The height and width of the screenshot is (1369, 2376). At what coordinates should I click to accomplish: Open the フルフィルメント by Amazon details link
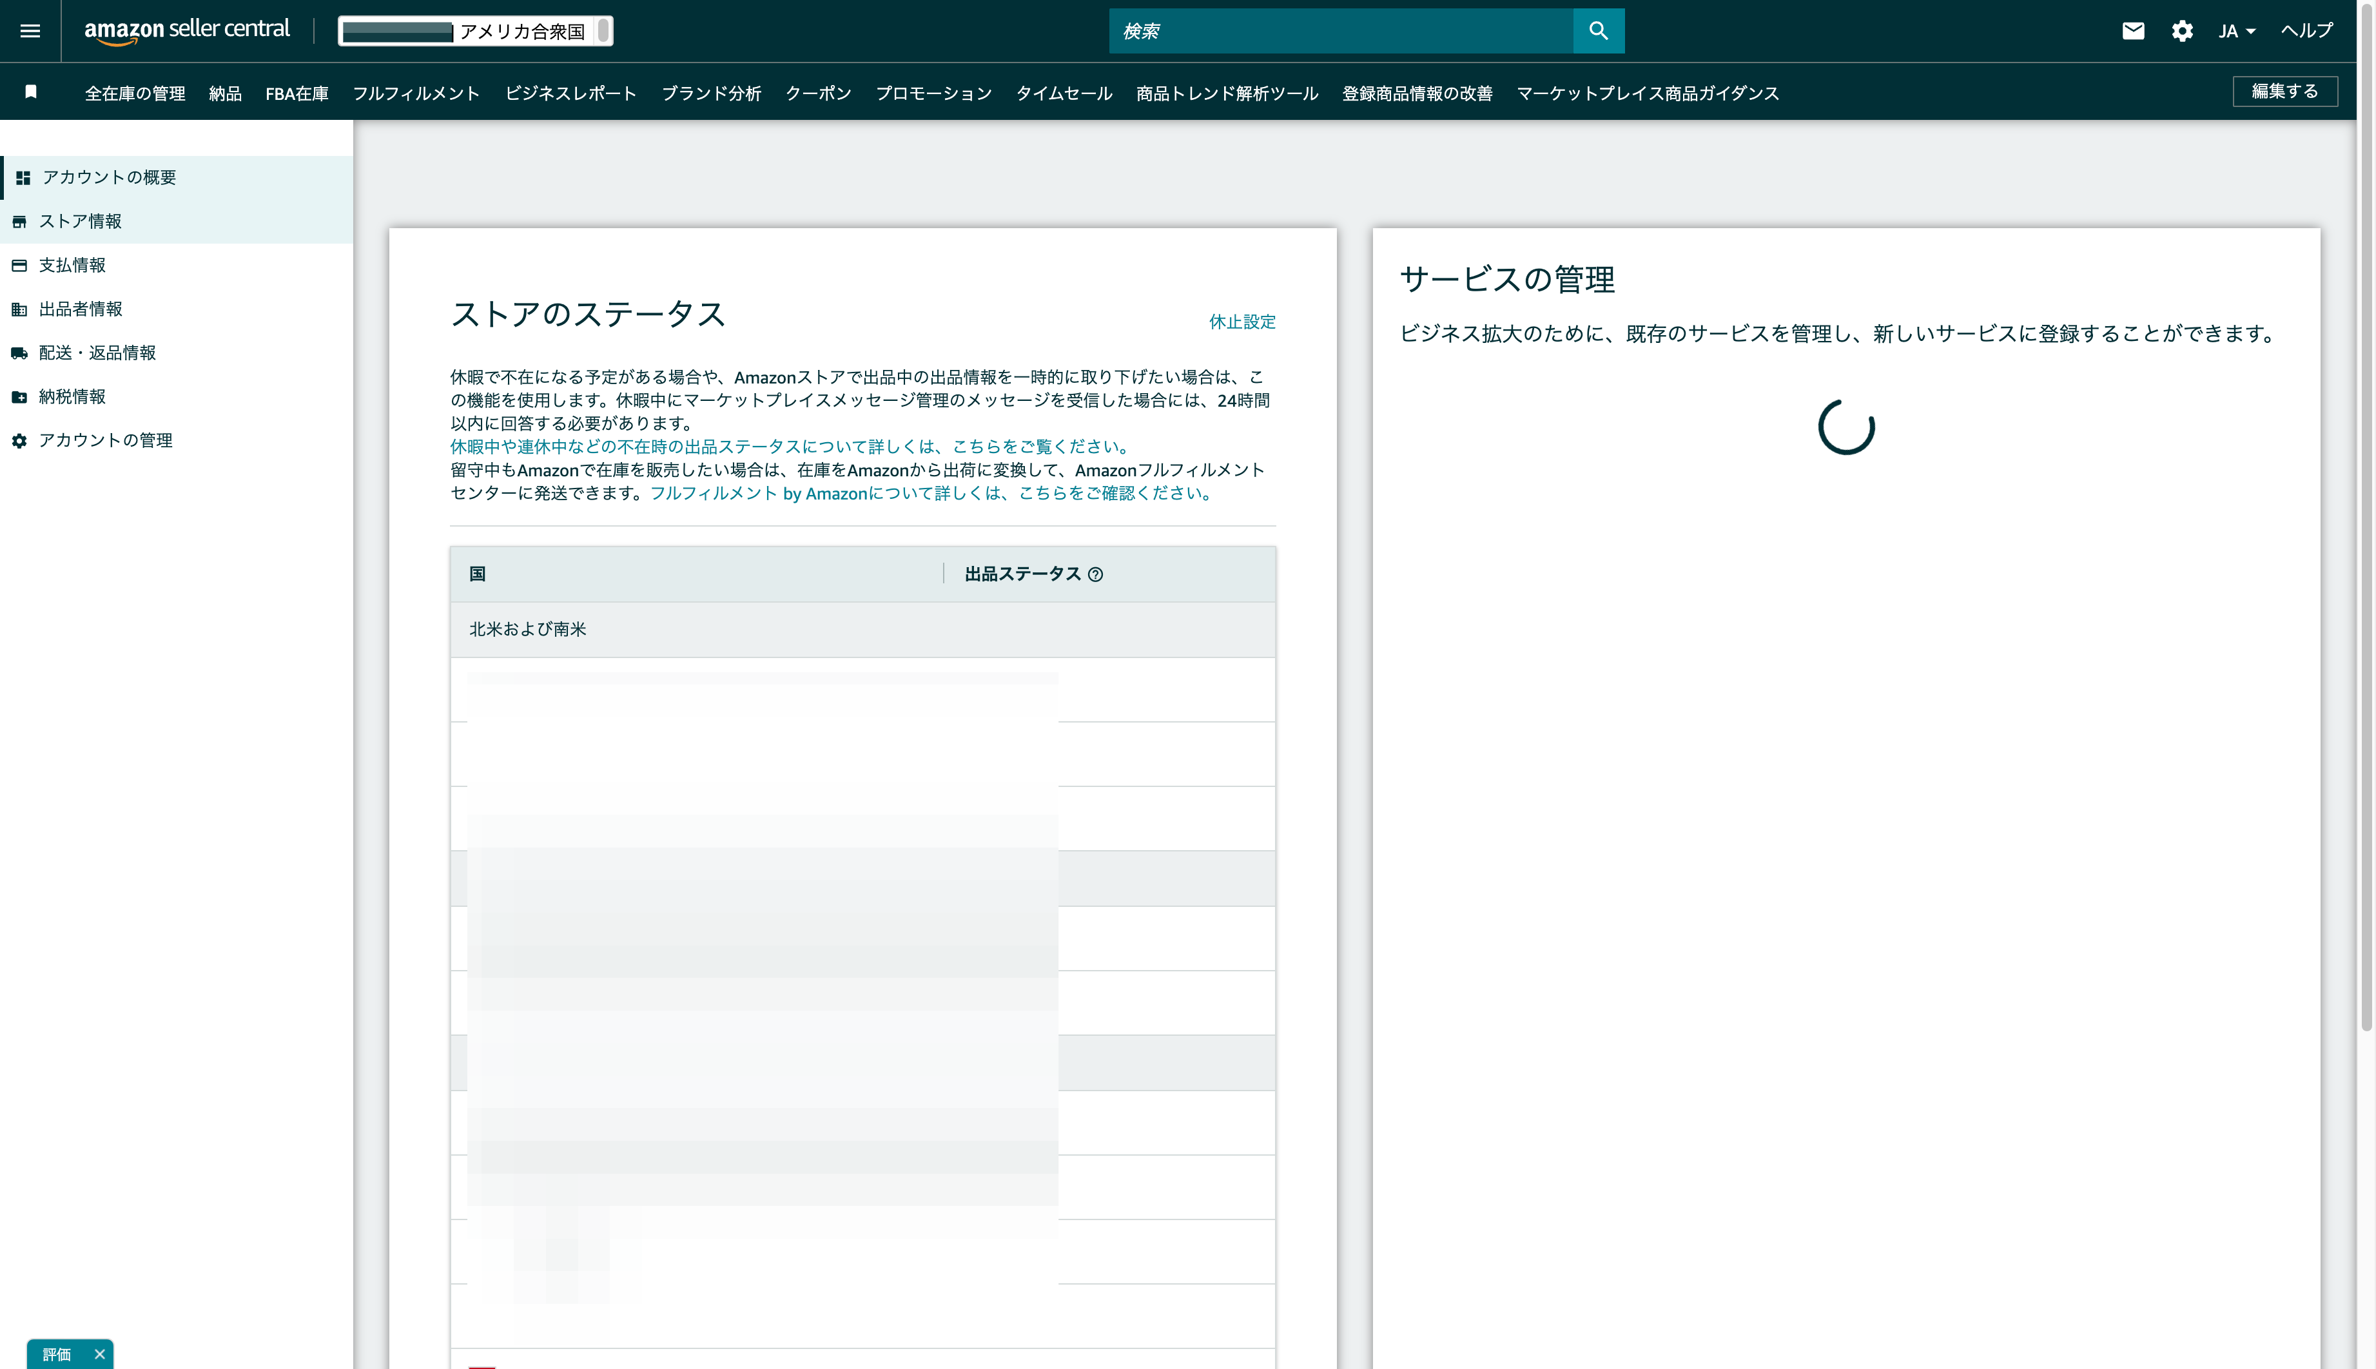pyautogui.click(x=933, y=494)
